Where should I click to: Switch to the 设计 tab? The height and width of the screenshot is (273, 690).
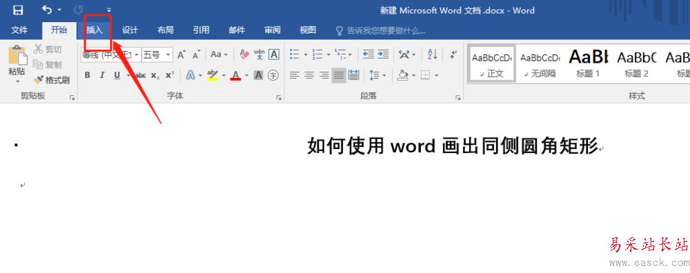(x=130, y=30)
